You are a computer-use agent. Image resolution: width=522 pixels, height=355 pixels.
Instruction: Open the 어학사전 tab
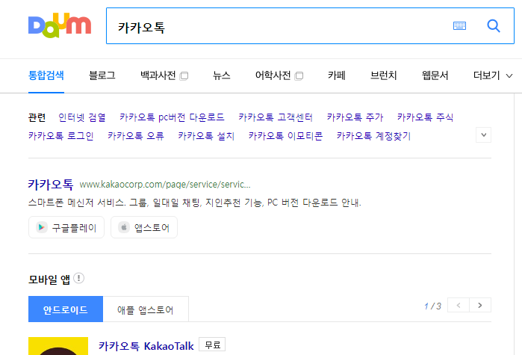pyautogui.click(x=273, y=75)
